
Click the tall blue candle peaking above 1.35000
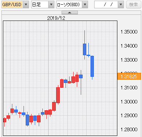click(x=84, y=49)
